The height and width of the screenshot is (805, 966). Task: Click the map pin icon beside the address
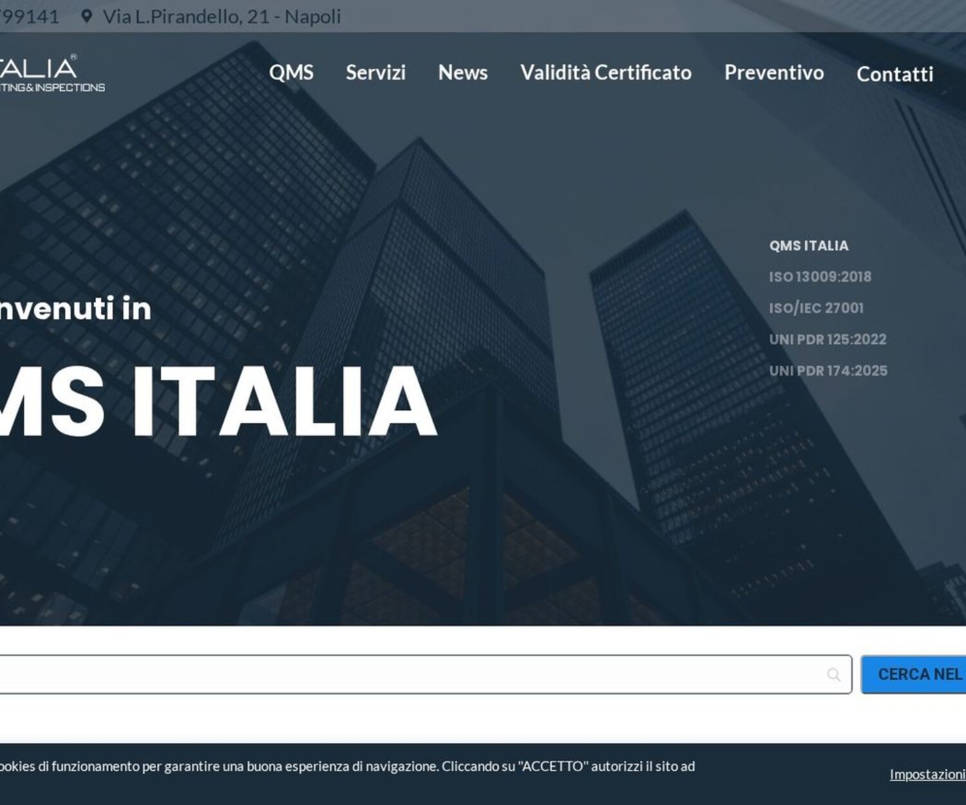coord(86,17)
